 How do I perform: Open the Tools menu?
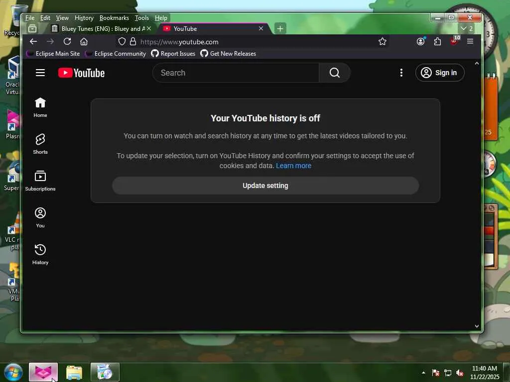[142, 18]
